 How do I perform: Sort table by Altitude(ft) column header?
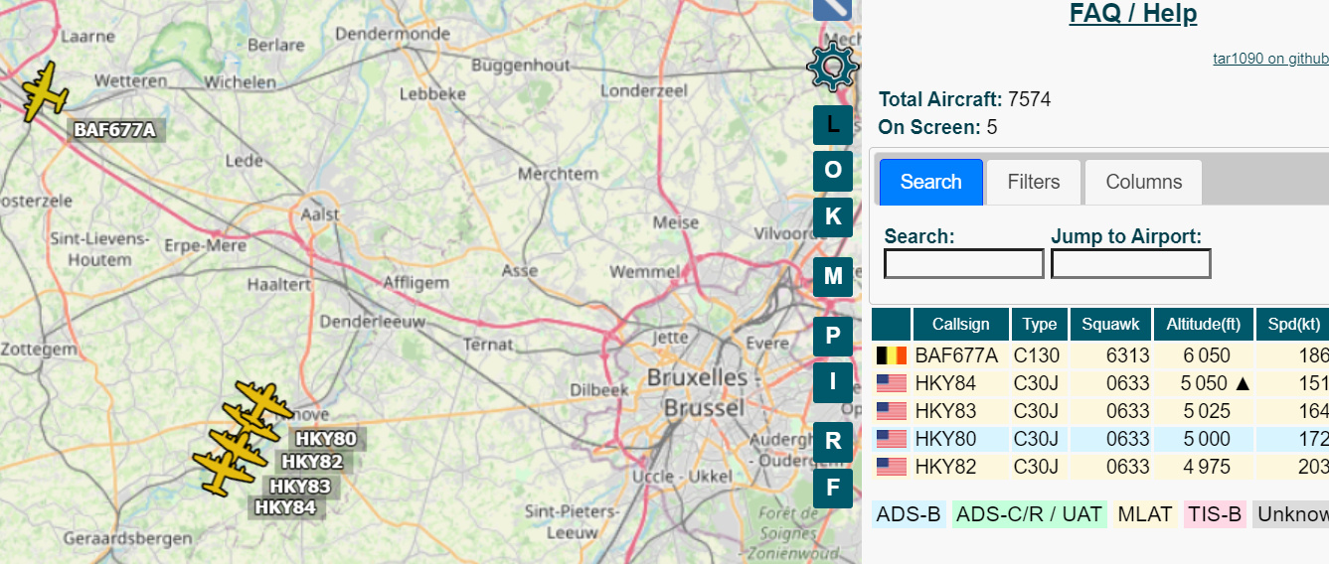(x=1203, y=325)
